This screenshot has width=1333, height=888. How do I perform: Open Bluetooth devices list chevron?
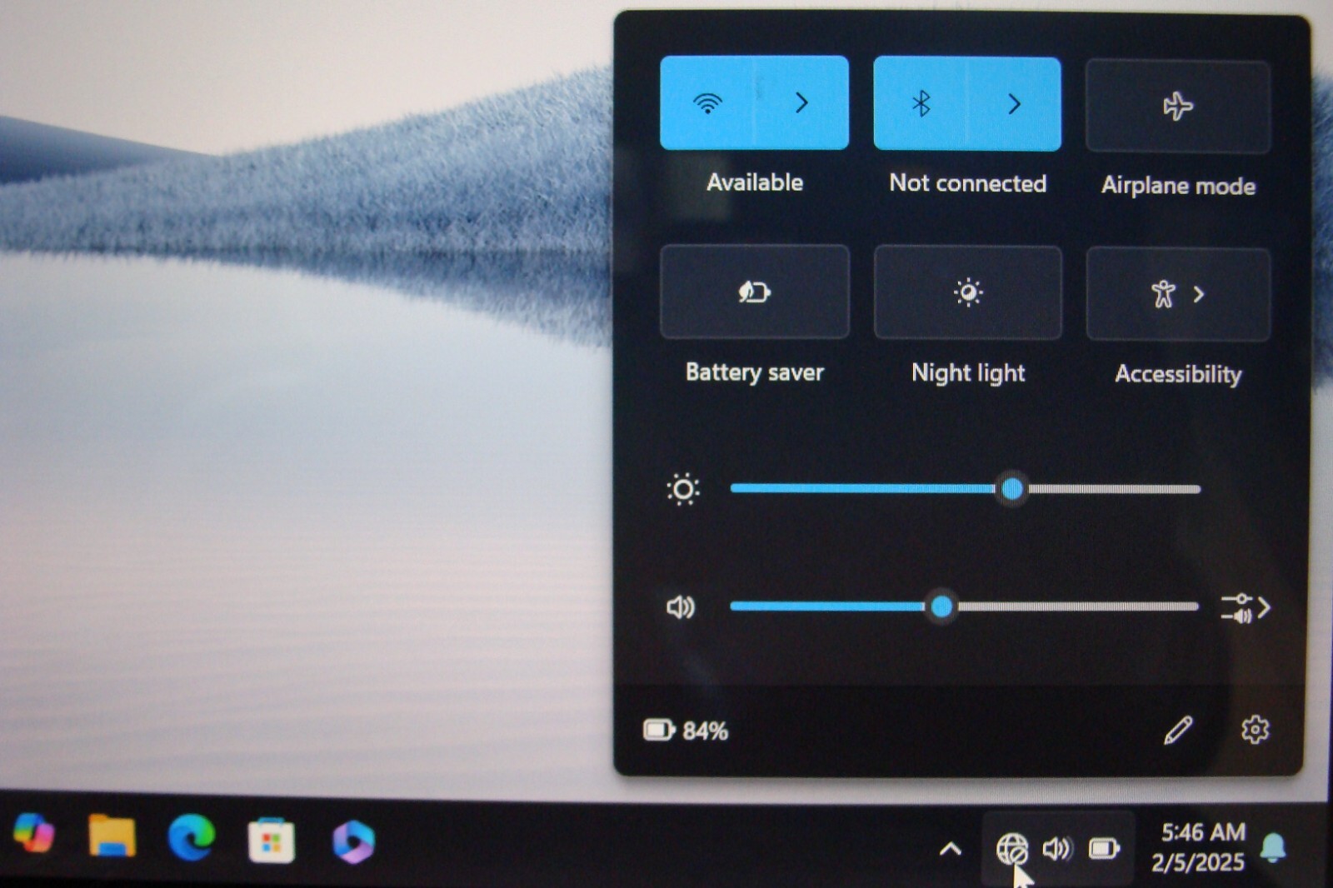1014,104
